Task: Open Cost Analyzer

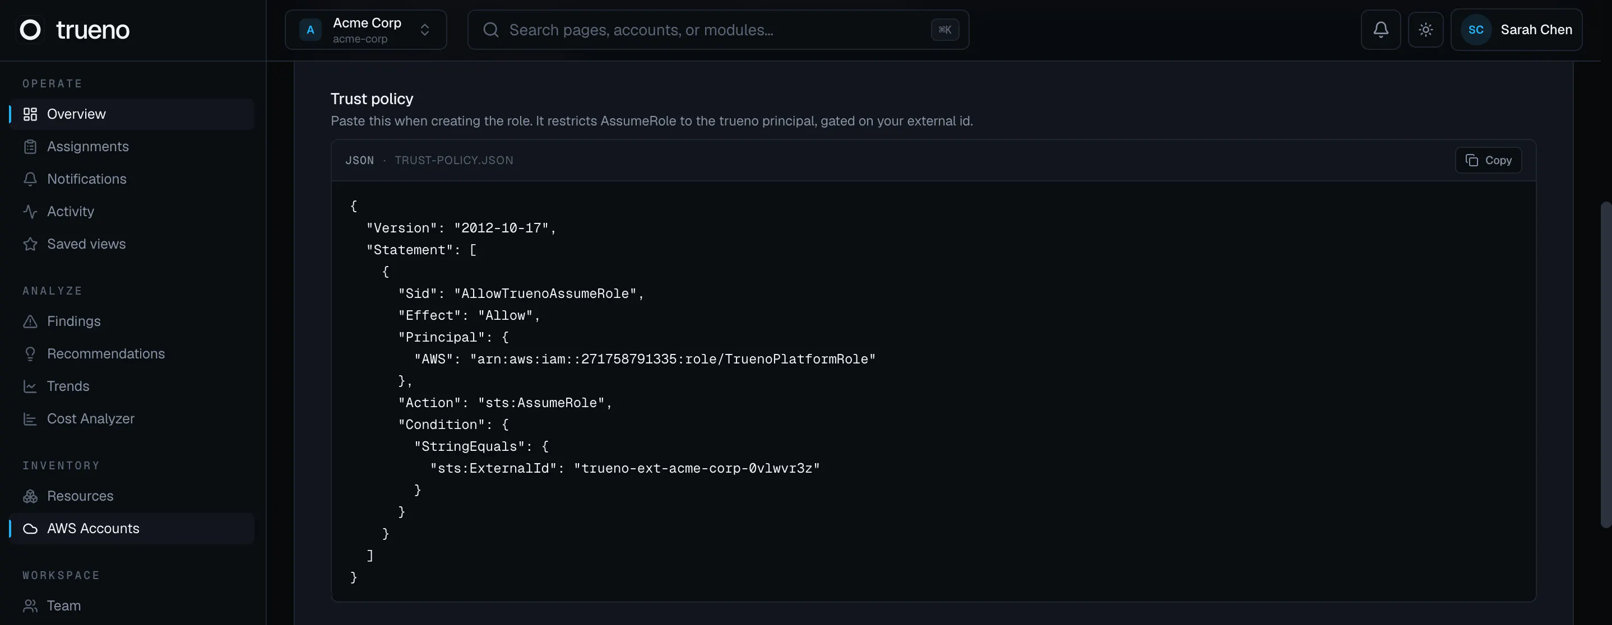Action: 132,419
